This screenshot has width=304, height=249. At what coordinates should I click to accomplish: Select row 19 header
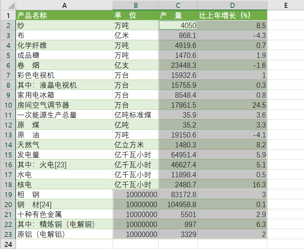(x=8, y=194)
